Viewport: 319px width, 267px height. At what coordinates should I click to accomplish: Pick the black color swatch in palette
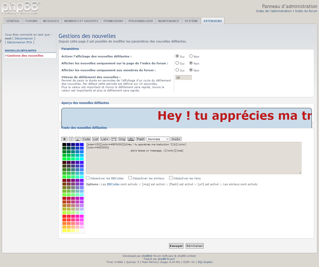pos(64,145)
